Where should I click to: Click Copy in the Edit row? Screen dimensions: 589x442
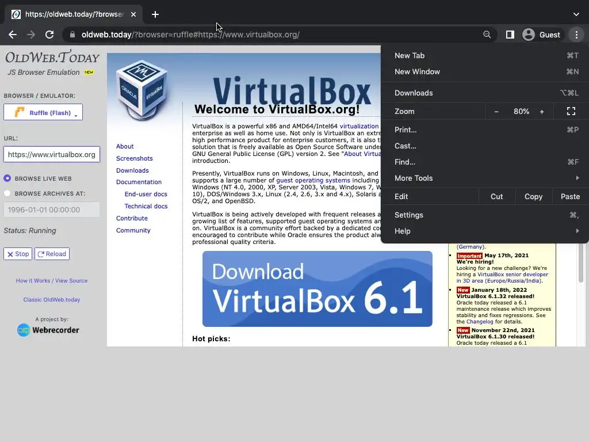[x=533, y=197]
